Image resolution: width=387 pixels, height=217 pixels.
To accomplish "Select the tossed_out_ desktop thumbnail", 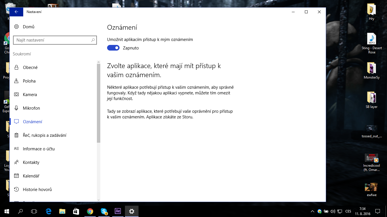I will pos(371,131).
